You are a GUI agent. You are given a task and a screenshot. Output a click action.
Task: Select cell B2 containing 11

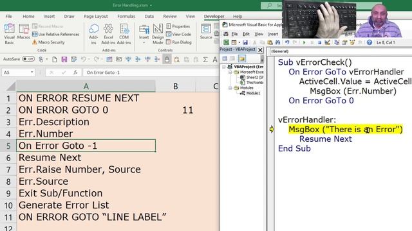tap(175, 110)
